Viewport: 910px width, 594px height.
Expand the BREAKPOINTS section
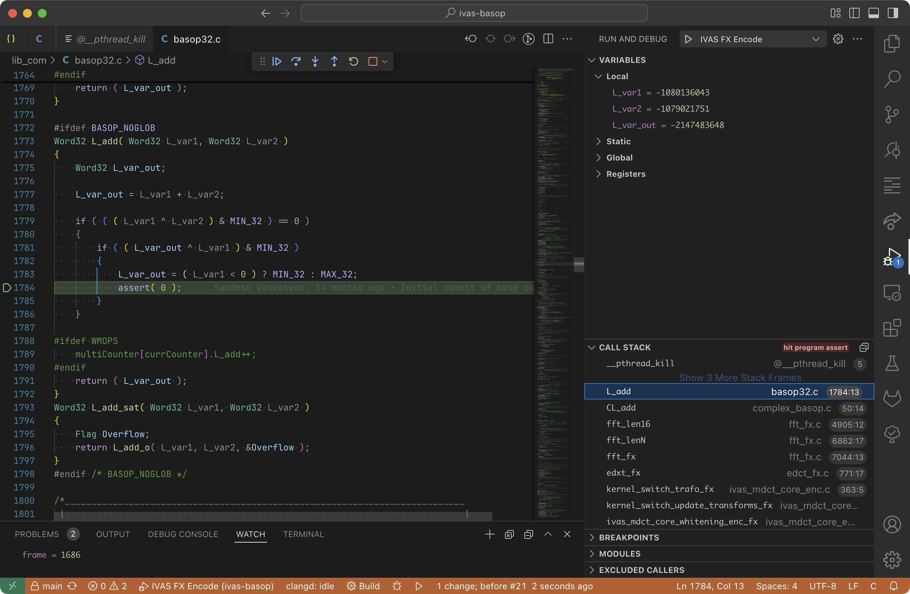(x=629, y=537)
